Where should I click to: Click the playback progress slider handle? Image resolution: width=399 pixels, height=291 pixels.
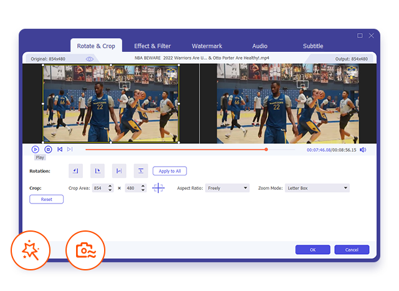[266, 149]
